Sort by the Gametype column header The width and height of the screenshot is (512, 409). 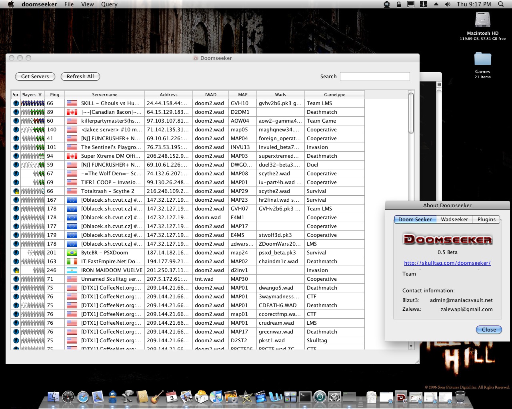(x=334, y=95)
